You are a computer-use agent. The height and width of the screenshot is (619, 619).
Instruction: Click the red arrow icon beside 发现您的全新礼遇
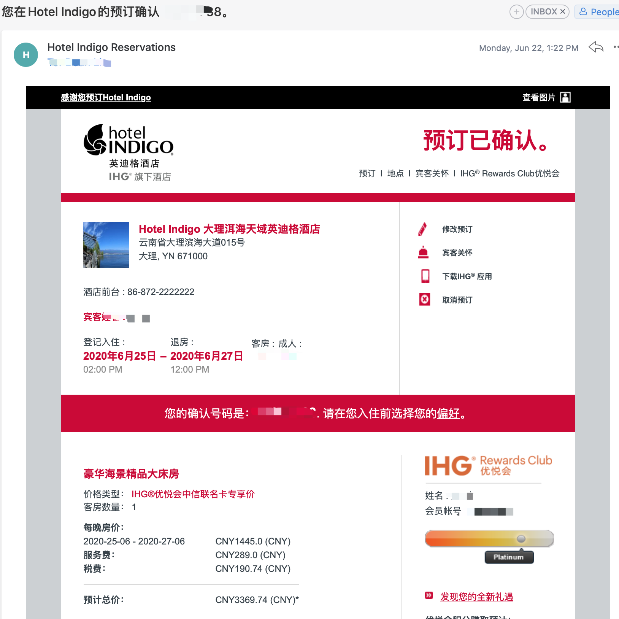pos(429,595)
